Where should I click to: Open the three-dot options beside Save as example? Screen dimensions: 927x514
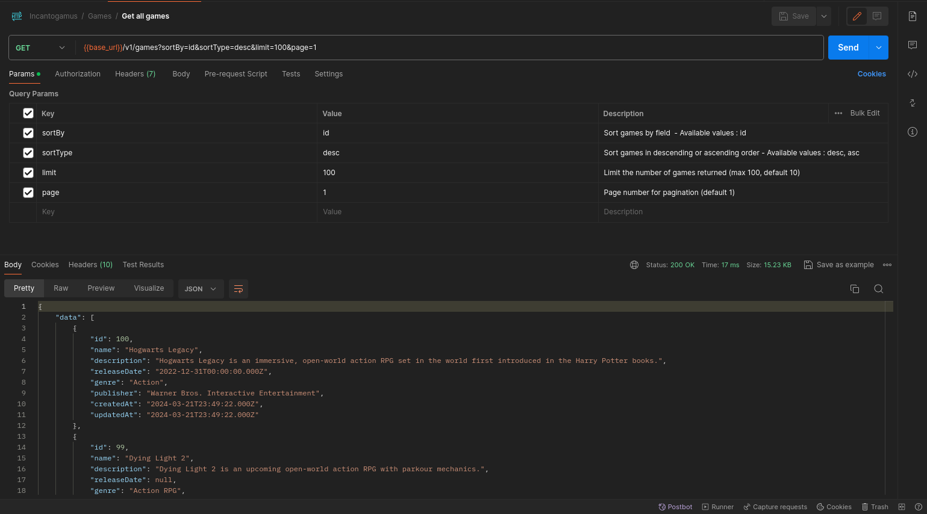pos(887,265)
